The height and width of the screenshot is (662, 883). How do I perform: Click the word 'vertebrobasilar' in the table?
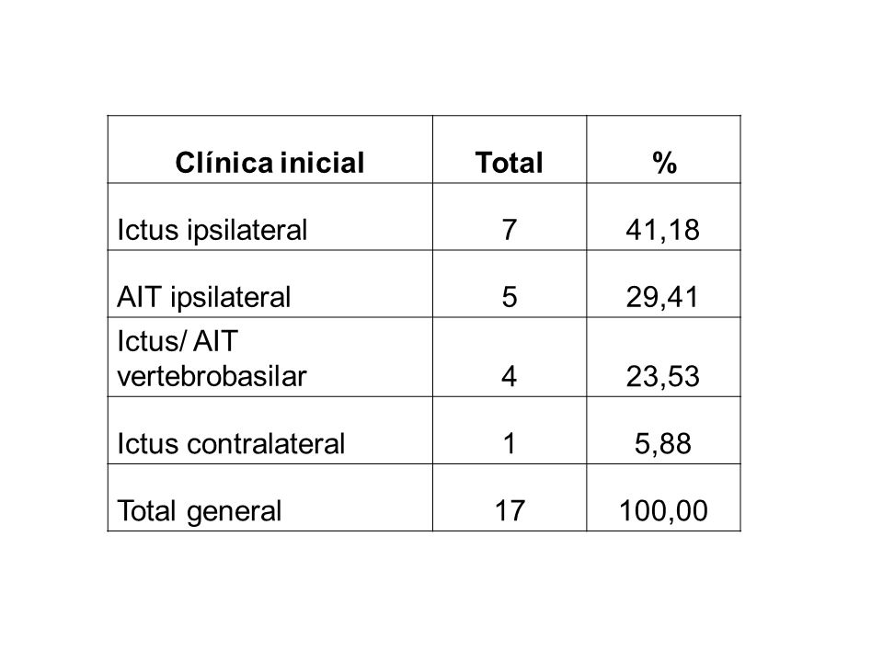(x=212, y=376)
